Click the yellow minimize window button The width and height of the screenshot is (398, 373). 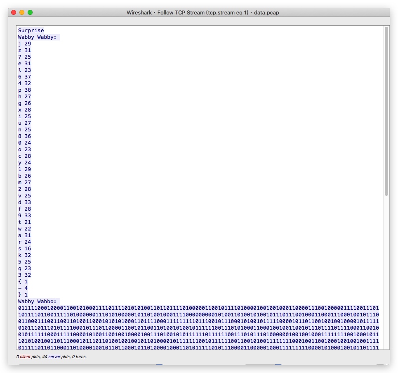(x=22, y=12)
